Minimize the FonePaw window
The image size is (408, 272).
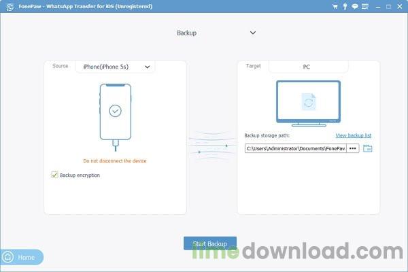(378, 7)
